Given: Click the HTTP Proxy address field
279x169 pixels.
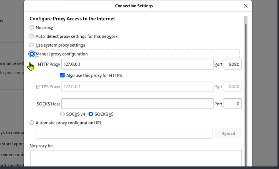Looking at the screenshot, I should (x=137, y=64).
